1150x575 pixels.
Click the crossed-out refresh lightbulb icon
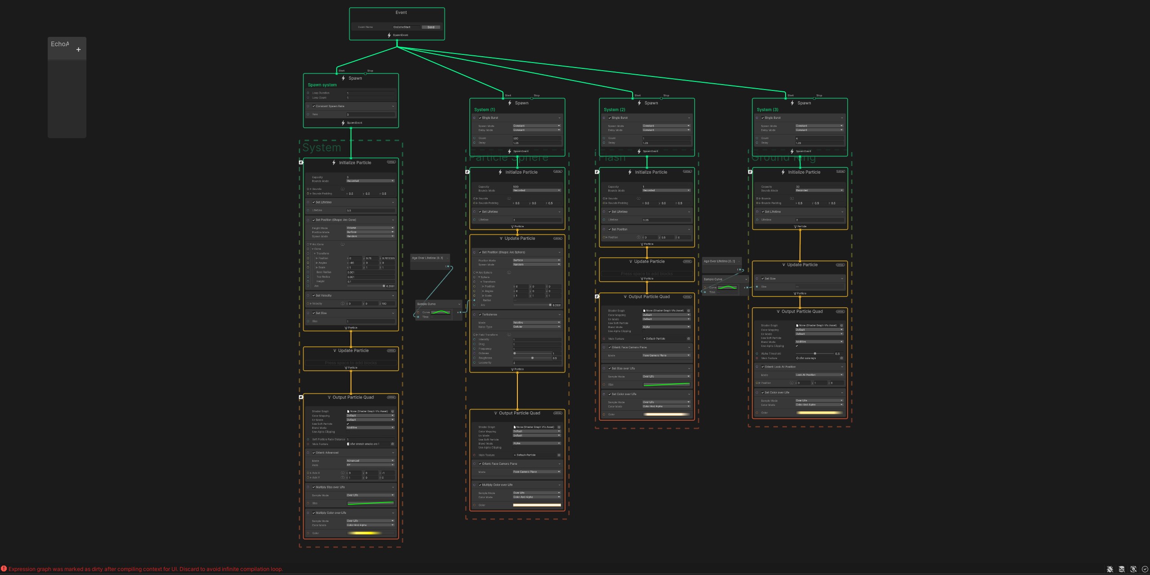(1133, 569)
